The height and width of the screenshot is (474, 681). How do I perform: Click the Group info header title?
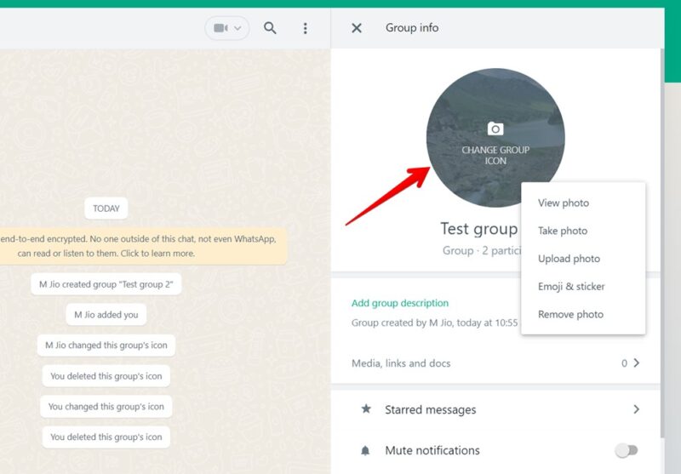point(412,28)
